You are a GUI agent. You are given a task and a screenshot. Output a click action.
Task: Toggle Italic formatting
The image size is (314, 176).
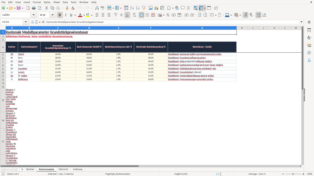[65, 15]
